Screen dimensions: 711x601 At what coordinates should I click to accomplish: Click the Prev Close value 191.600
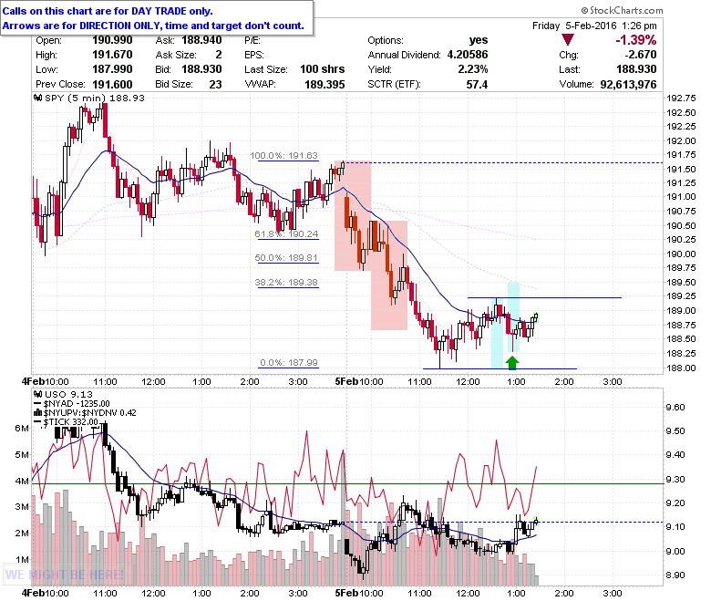coord(112,85)
